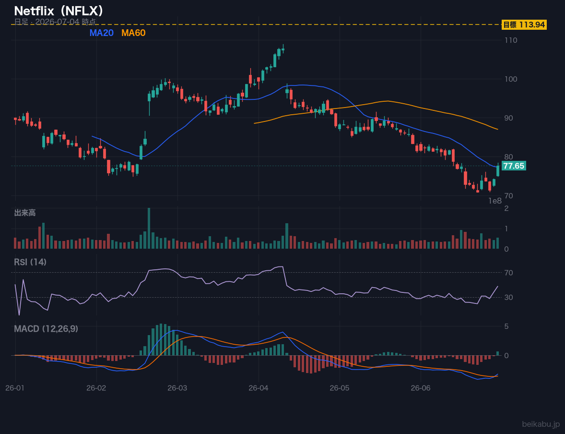Click the MA20 legend label

(x=102, y=33)
